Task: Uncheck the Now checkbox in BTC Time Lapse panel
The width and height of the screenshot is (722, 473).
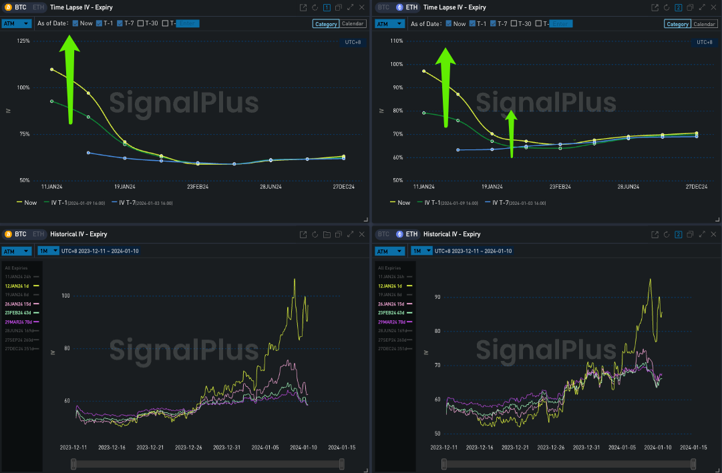Action: point(75,23)
